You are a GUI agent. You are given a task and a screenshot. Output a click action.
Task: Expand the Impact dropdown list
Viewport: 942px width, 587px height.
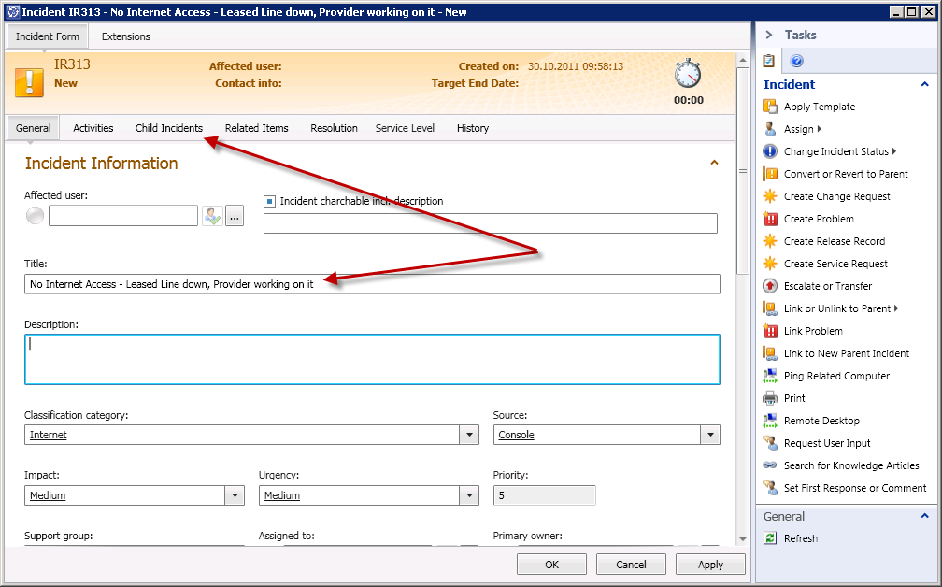[x=235, y=495]
